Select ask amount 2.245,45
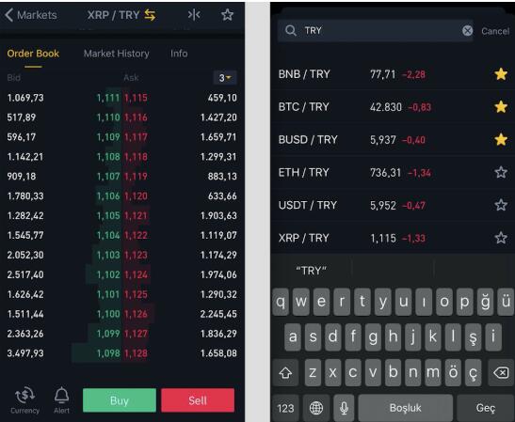 coord(218,314)
